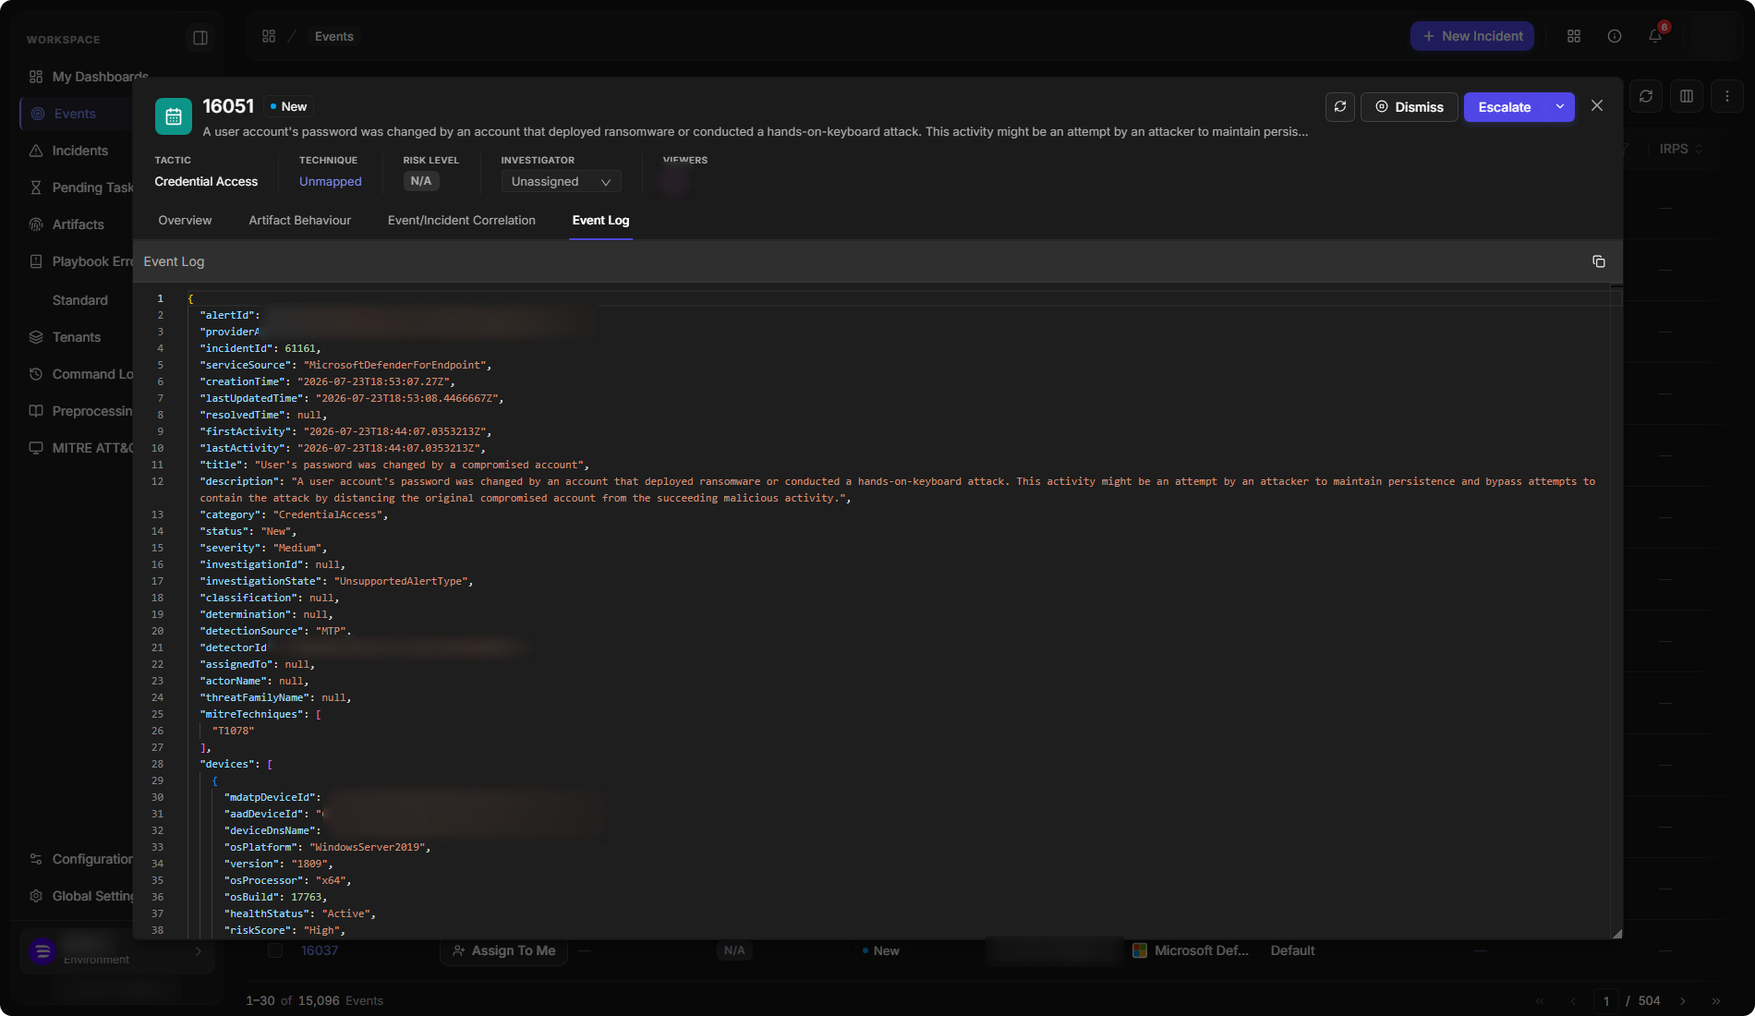The height and width of the screenshot is (1016, 1755).
Task: Open the notifications bell icon
Action: (1655, 36)
